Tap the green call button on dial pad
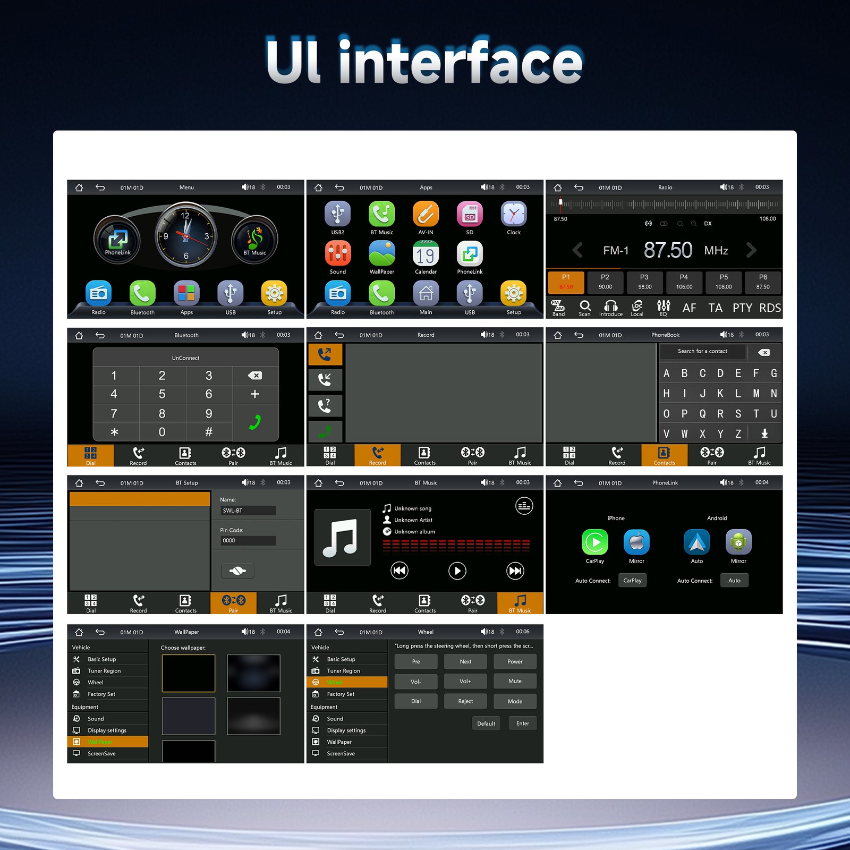This screenshot has width=850, height=850. click(255, 422)
